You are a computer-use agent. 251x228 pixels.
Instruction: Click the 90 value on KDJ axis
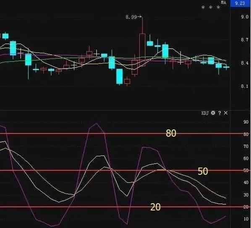pos(246,122)
